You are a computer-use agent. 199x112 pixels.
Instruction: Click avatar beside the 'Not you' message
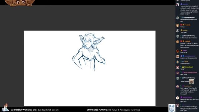178,25
